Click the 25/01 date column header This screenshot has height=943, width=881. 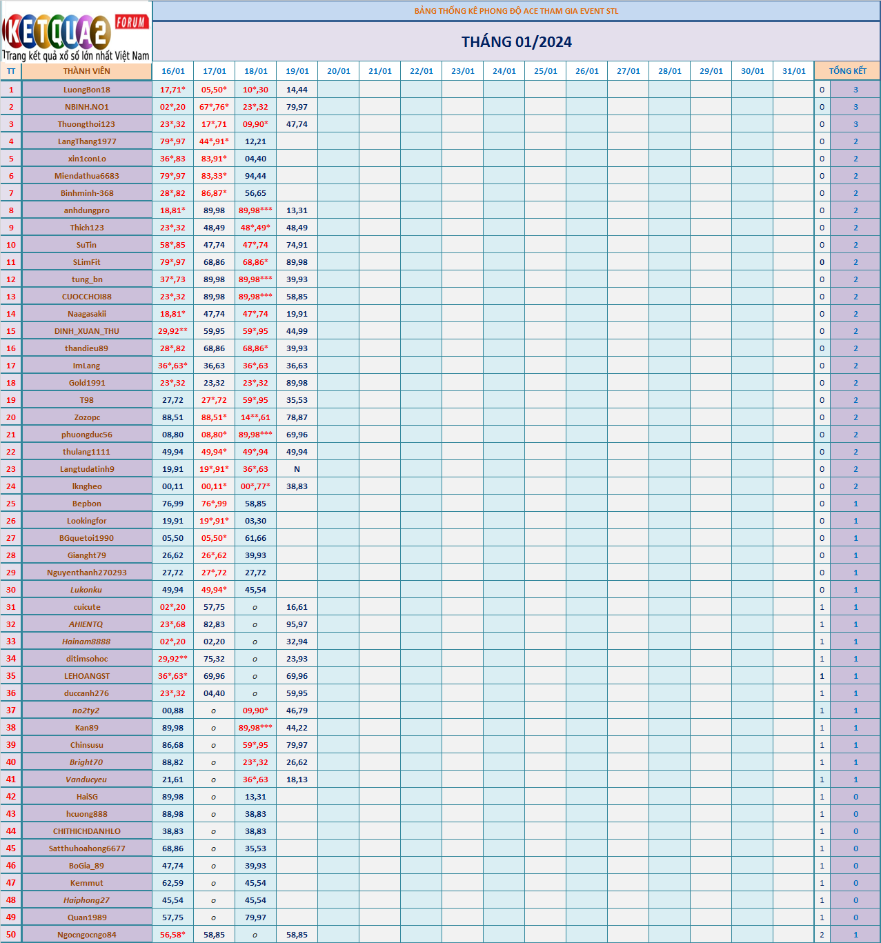click(x=546, y=71)
